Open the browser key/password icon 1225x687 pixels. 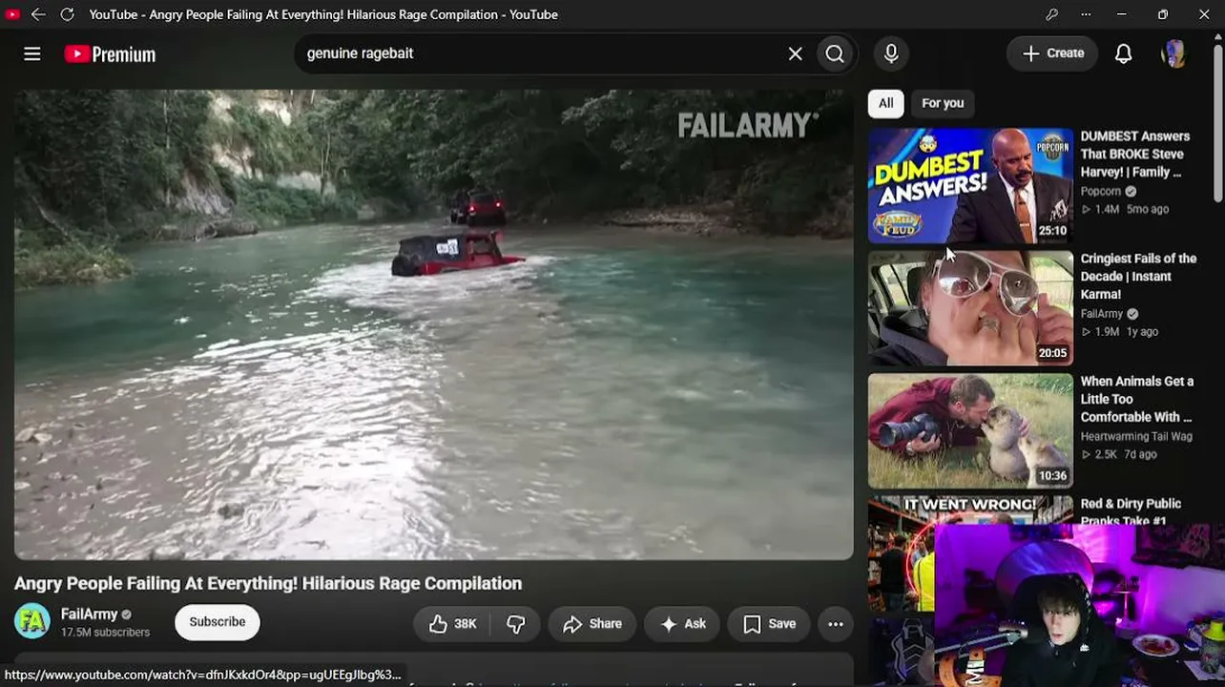point(1051,14)
